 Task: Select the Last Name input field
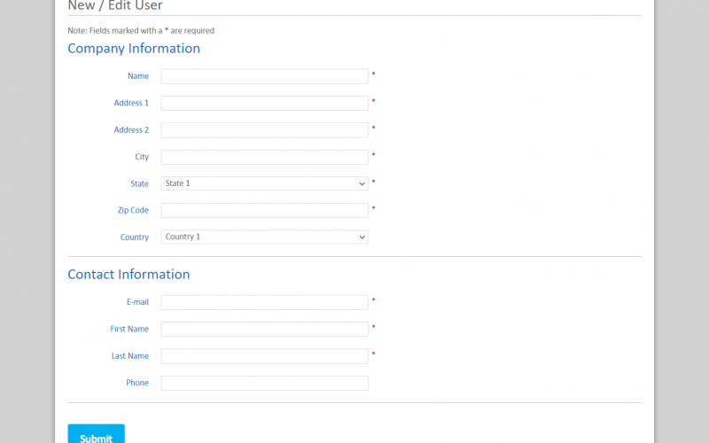pos(264,356)
